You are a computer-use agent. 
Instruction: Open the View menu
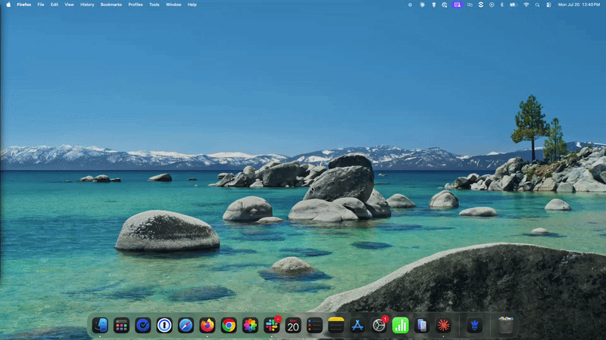coord(69,5)
